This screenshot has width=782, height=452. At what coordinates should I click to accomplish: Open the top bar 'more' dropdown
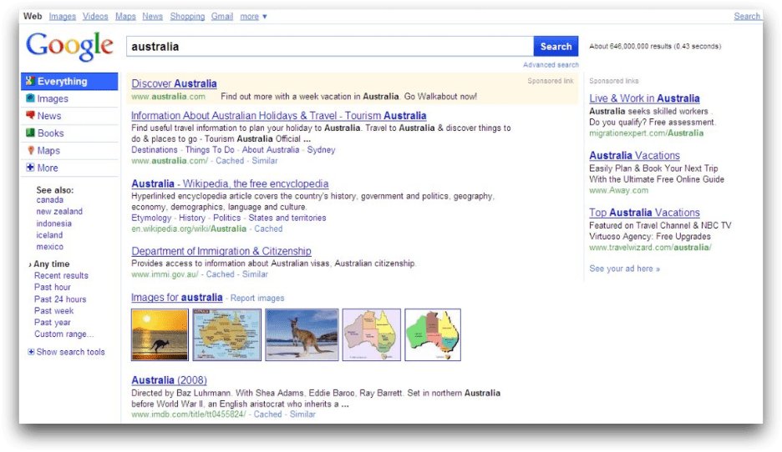coord(253,17)
